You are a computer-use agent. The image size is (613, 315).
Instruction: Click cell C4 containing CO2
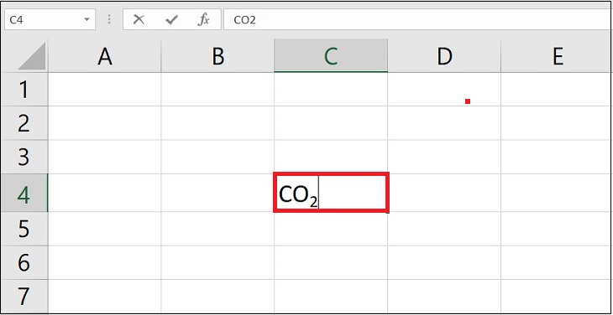click(331, 193)
